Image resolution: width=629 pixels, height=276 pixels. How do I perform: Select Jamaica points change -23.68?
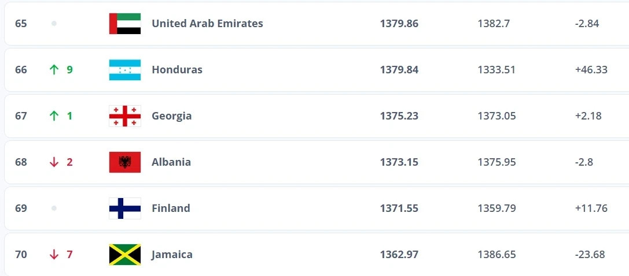point(590,255)
